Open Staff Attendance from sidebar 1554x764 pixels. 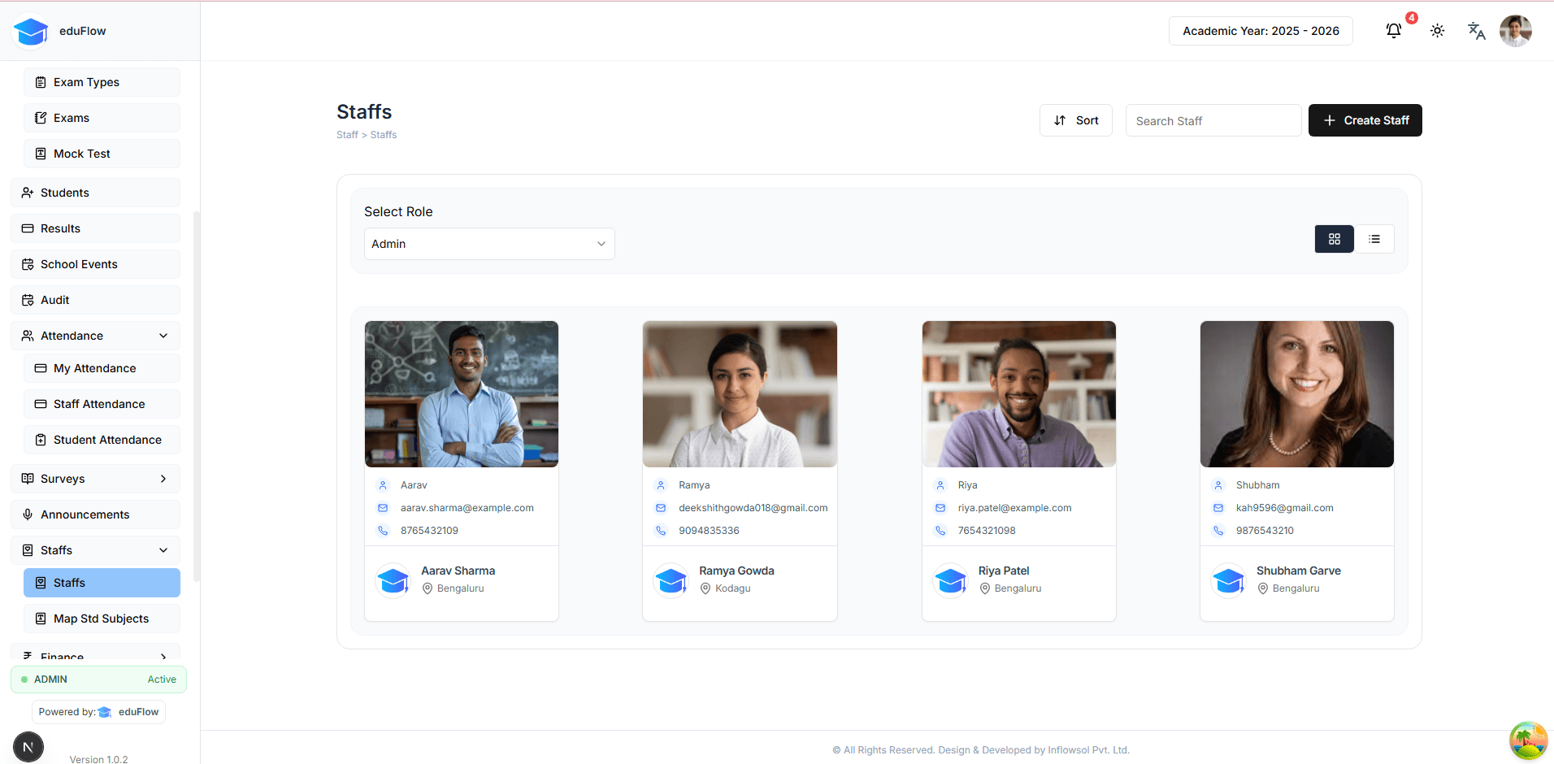[99, 404]
